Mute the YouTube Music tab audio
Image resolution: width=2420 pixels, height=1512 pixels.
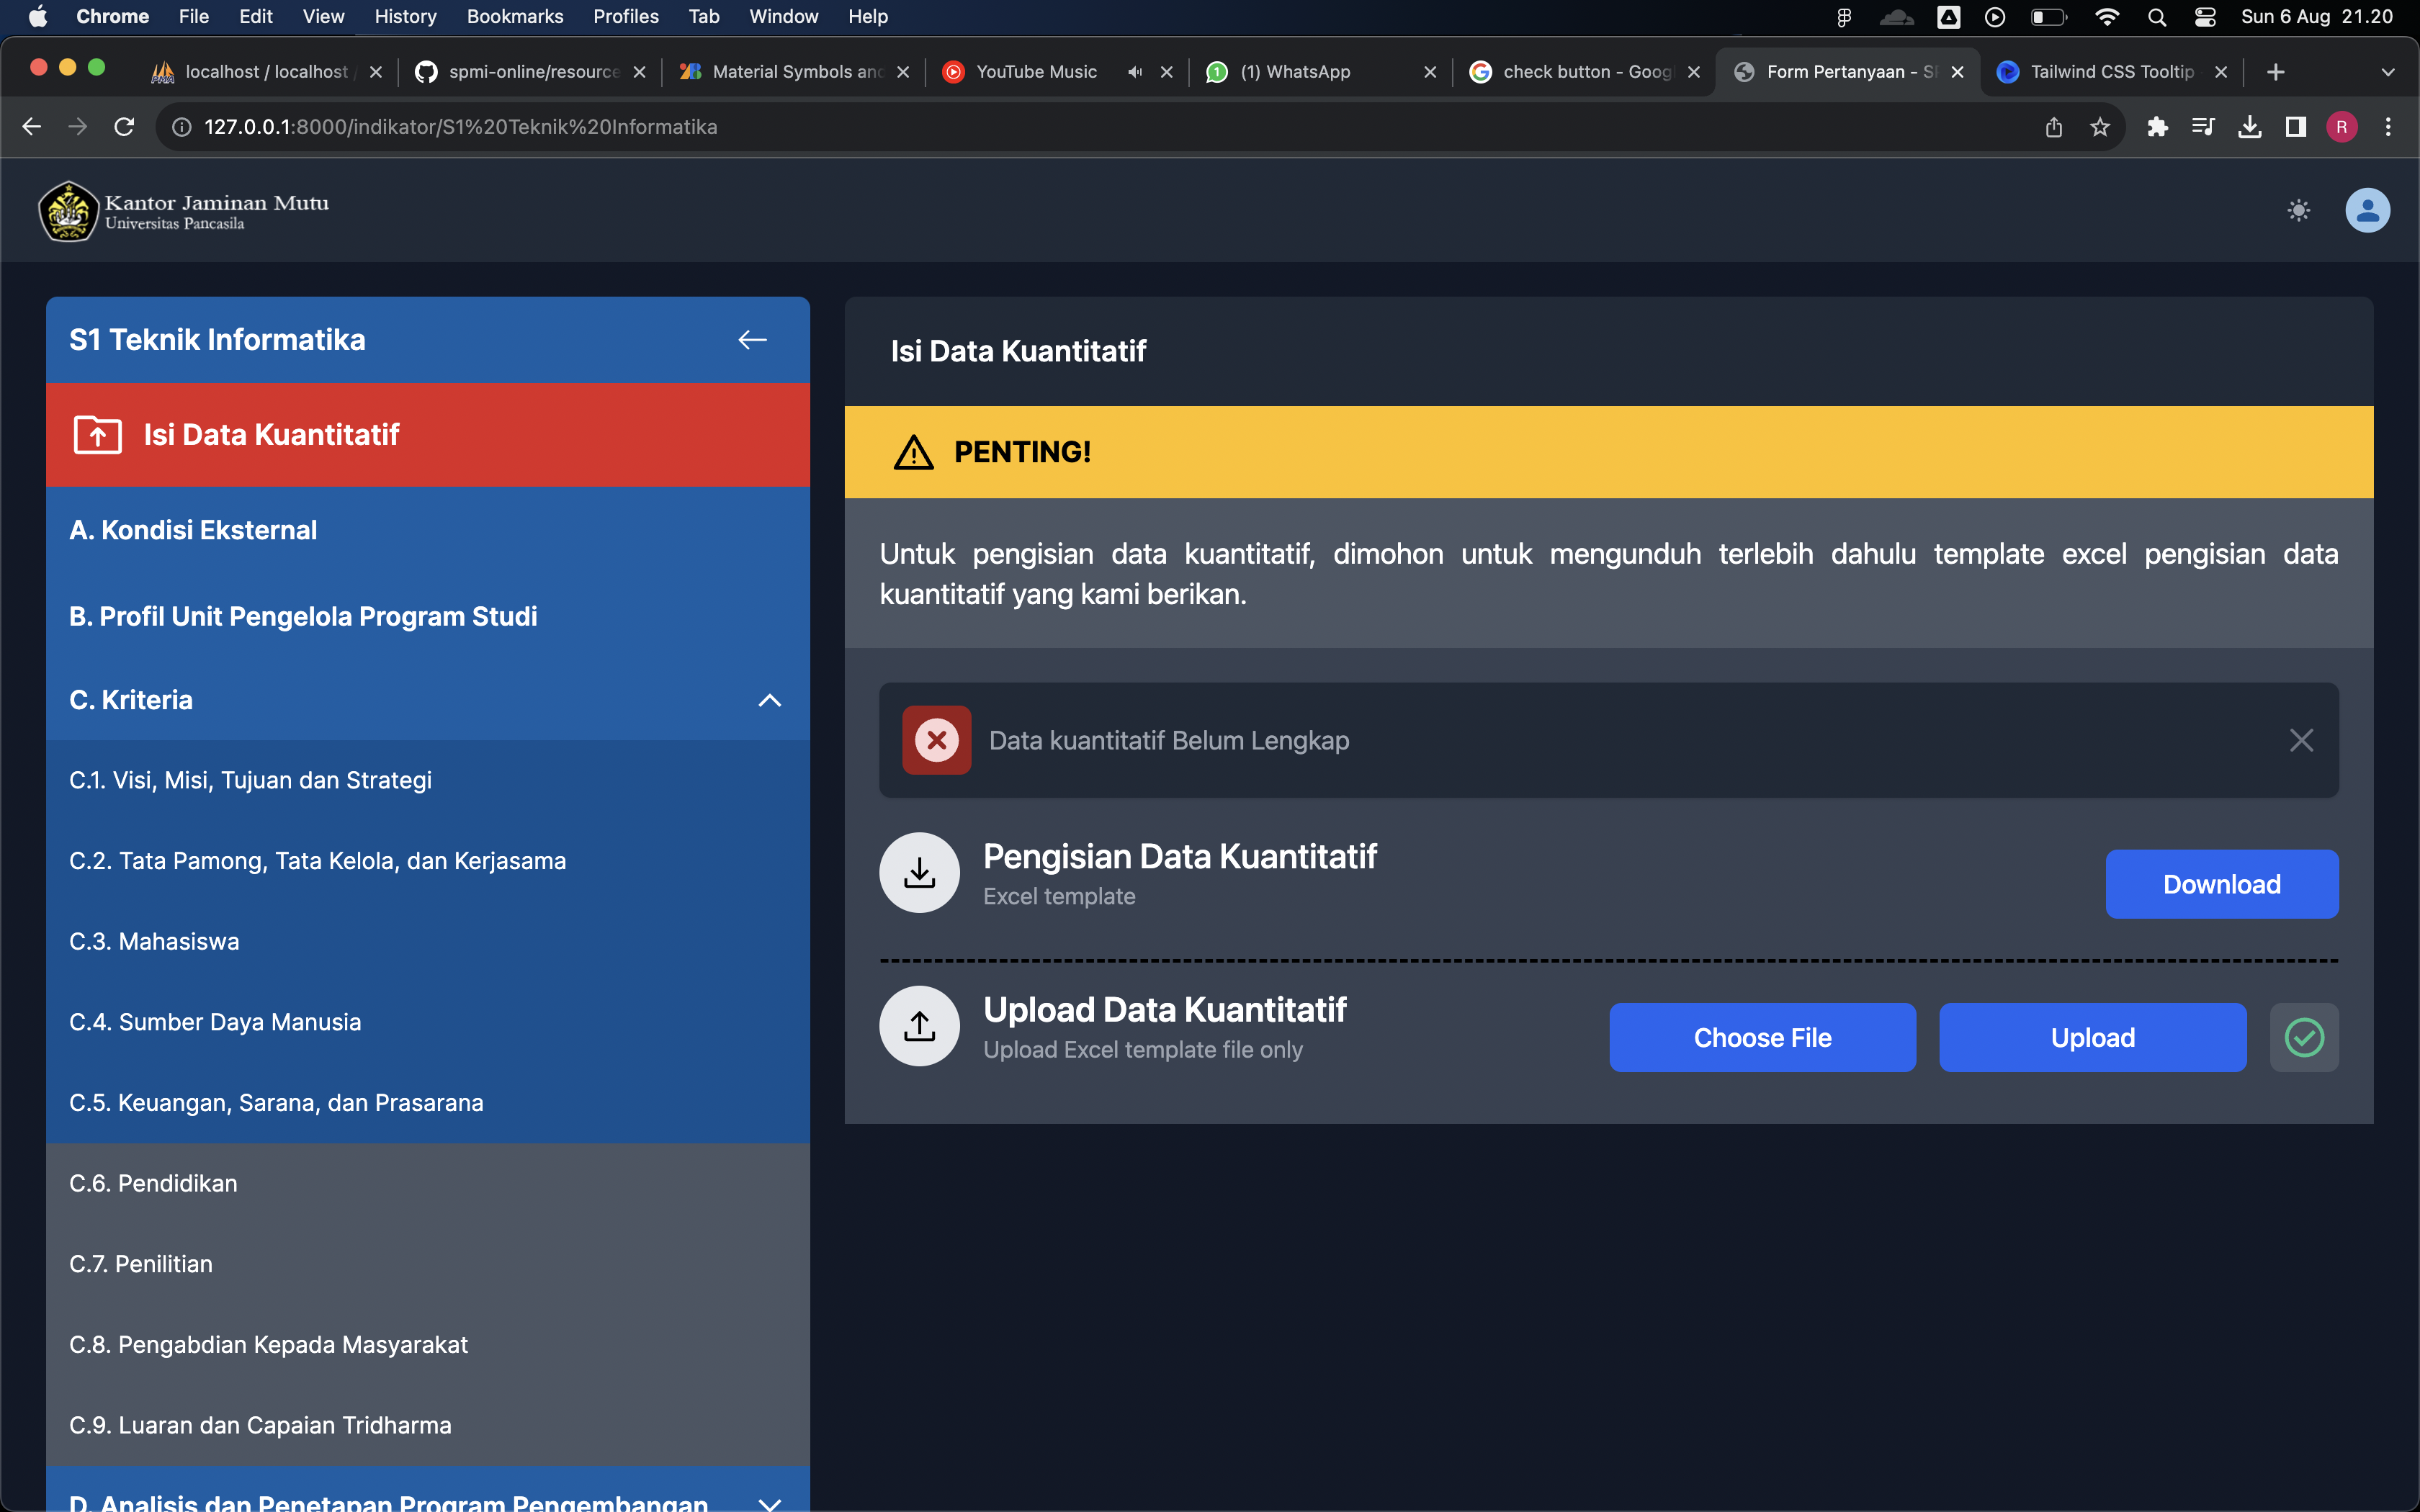tap(1134, 72)
